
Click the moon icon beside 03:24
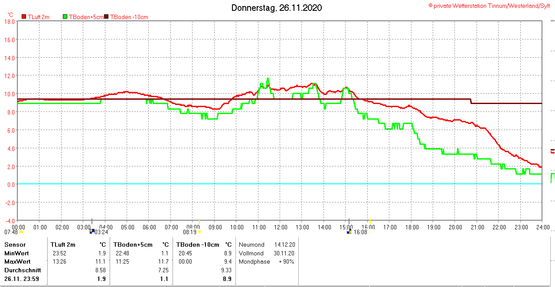(x=91, y=232)
